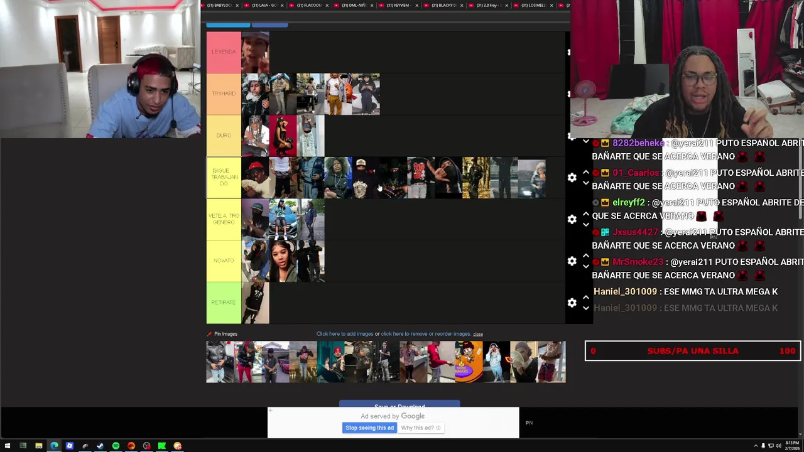The height and width of the screenshot is (452, 804).
Task: Switch to 2.0 Fray browser tab
Action: pyautogui.click(x=488, y=5)
